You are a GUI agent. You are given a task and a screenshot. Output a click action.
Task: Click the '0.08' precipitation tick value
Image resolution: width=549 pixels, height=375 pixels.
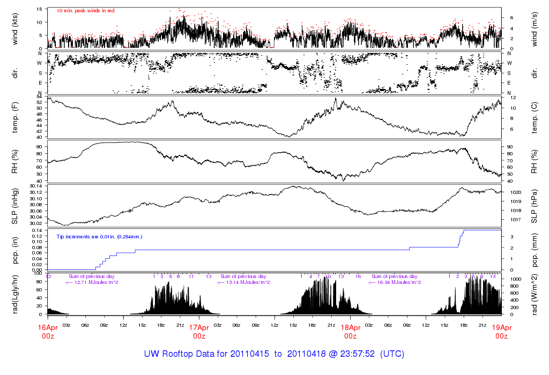[x=38, y=247]
